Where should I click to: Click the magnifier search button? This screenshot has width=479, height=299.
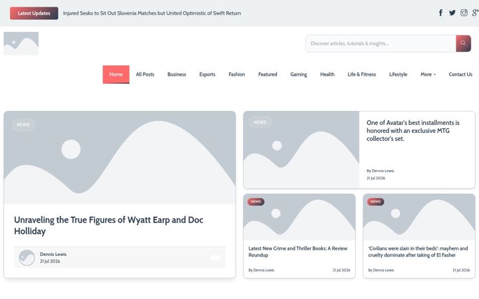coord(463,43)
